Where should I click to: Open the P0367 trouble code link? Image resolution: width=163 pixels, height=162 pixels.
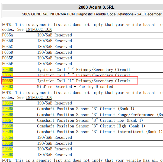[x=8, y=120]
